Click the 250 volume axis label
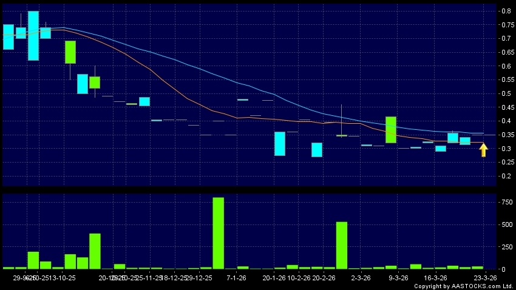This screenshot has width=516, height=290. click(x=504, y=247)
